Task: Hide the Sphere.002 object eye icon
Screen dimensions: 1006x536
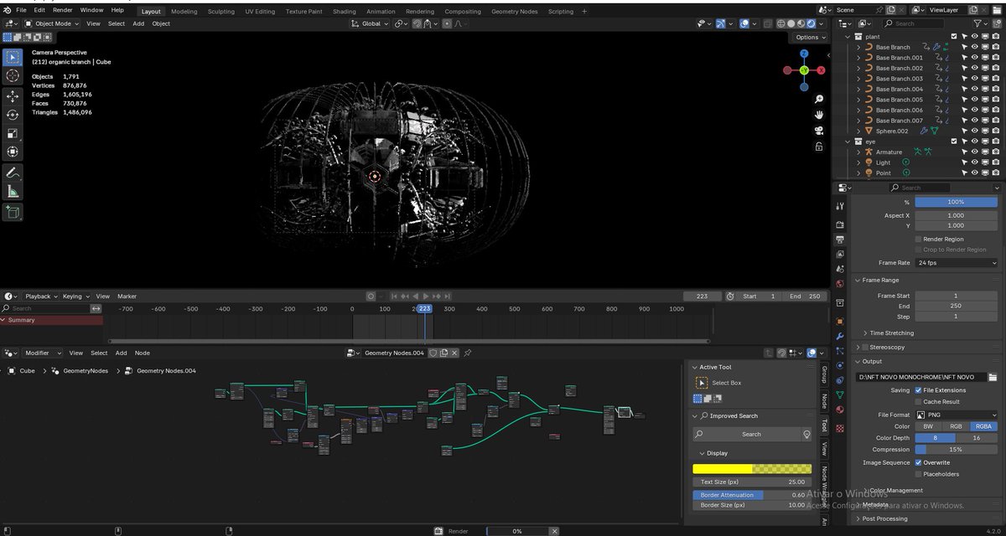Action: 974,131
